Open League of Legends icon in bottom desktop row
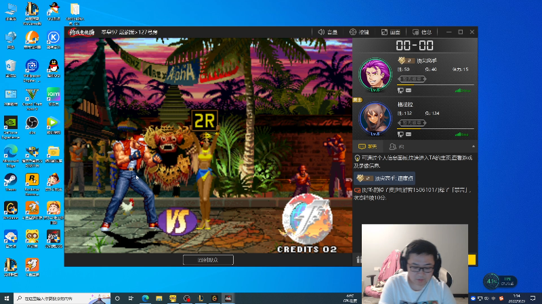Screen dimensions: 542x304 [11, 267]
